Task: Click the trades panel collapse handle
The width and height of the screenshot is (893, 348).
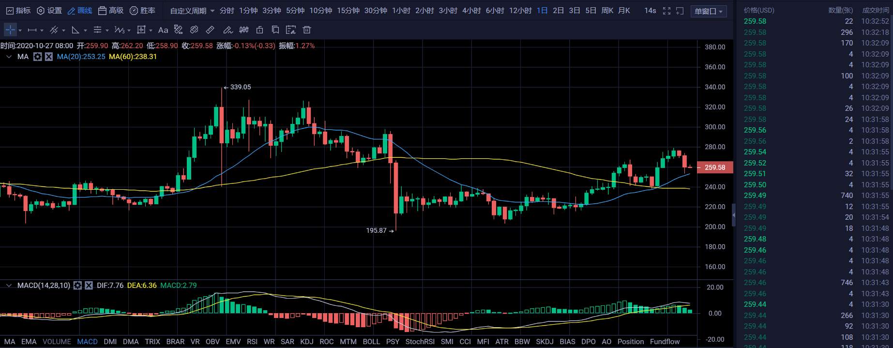Action: 733,215
